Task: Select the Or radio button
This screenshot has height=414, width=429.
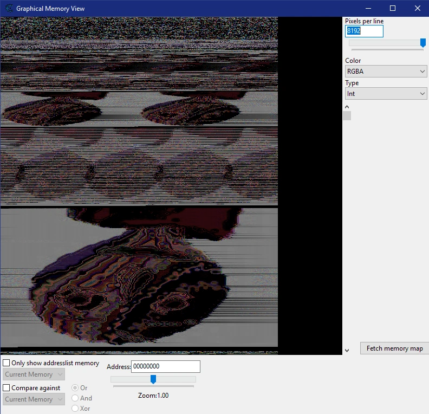Action: point(75,388)
